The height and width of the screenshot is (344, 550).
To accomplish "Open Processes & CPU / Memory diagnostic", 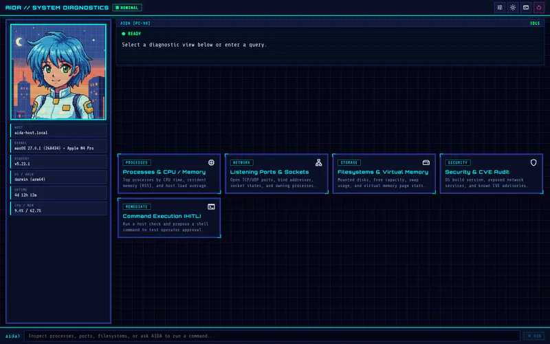I will (x=169, y=173).
